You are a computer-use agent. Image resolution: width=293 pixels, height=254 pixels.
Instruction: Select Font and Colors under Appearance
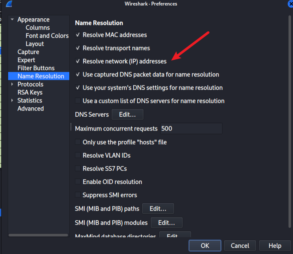(x=47, y=36)
